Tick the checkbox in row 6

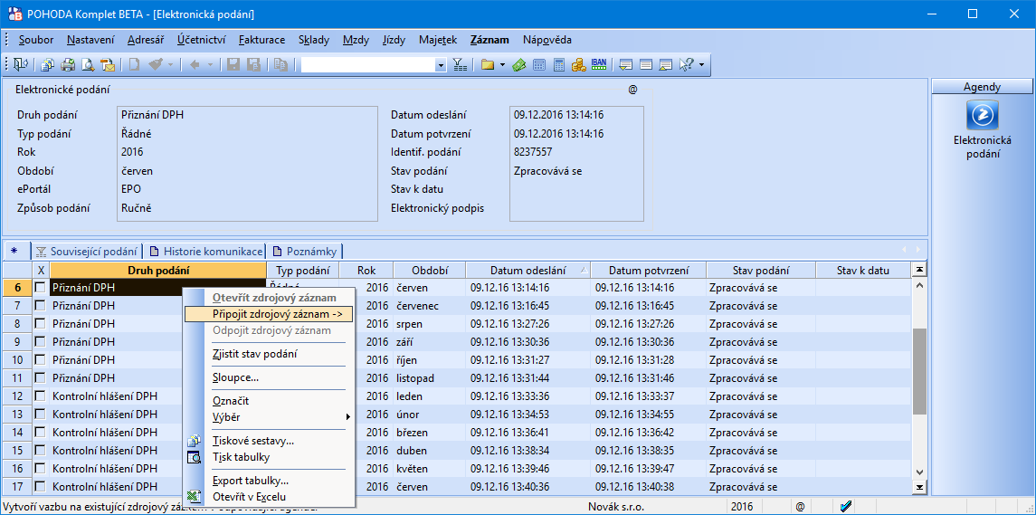[x=41, y=288]
